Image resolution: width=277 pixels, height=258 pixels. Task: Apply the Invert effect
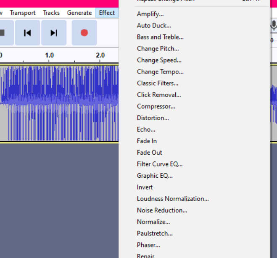[194, 187]
